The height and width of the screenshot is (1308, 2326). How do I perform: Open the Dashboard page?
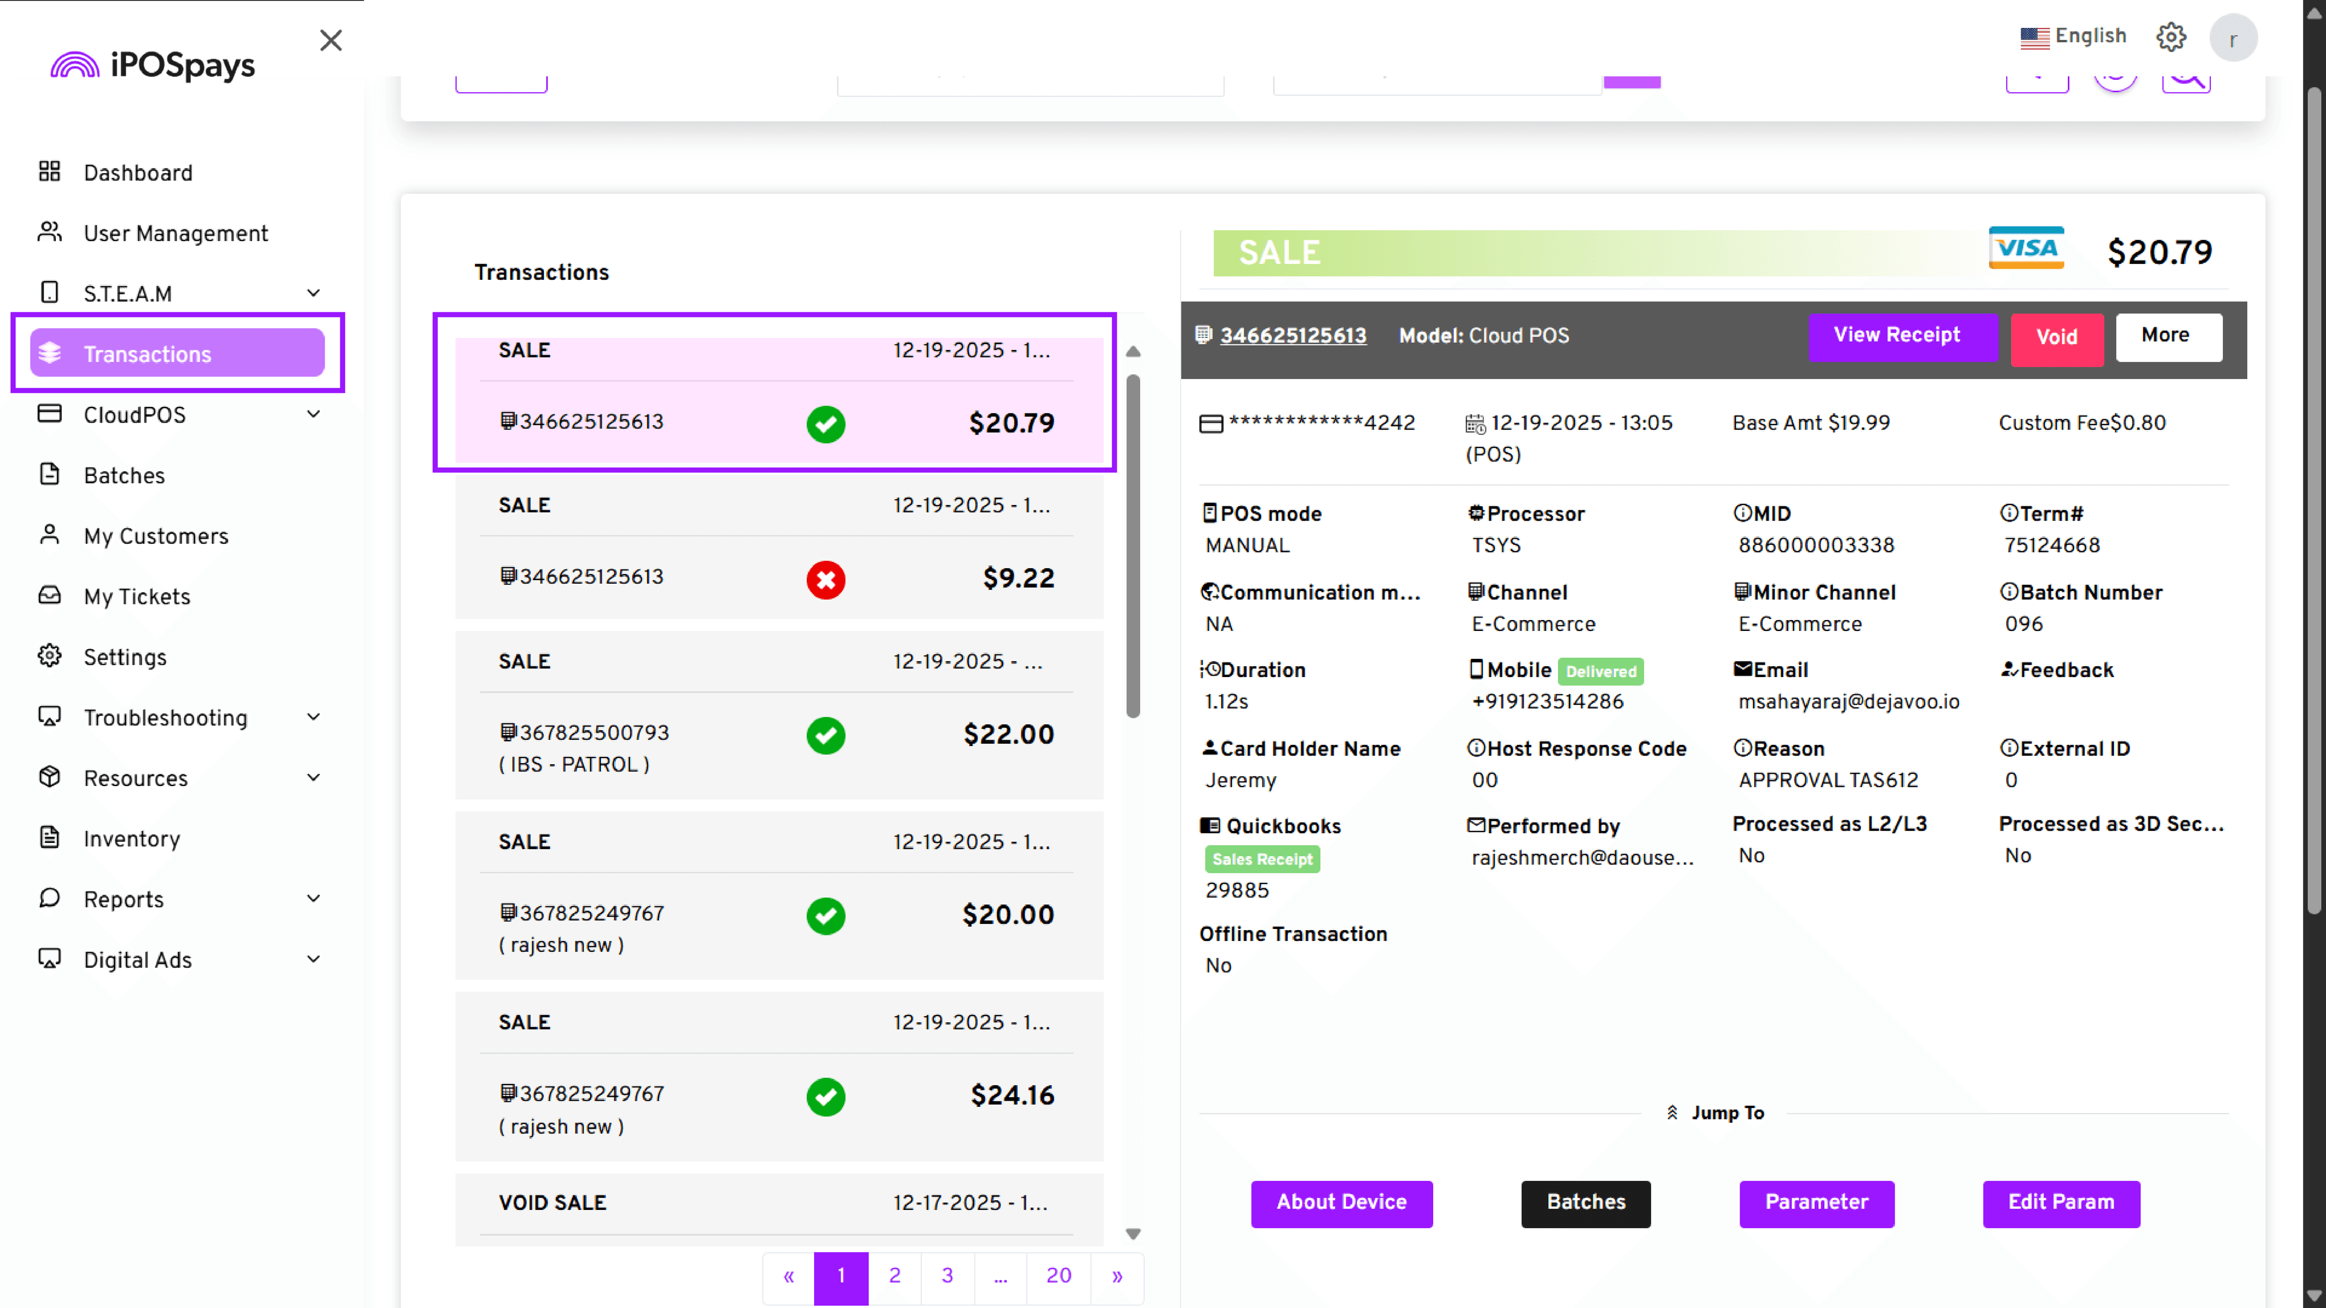[x=138, y=173]
